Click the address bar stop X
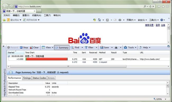Viewport: 172px width, 102px height. 153,6
